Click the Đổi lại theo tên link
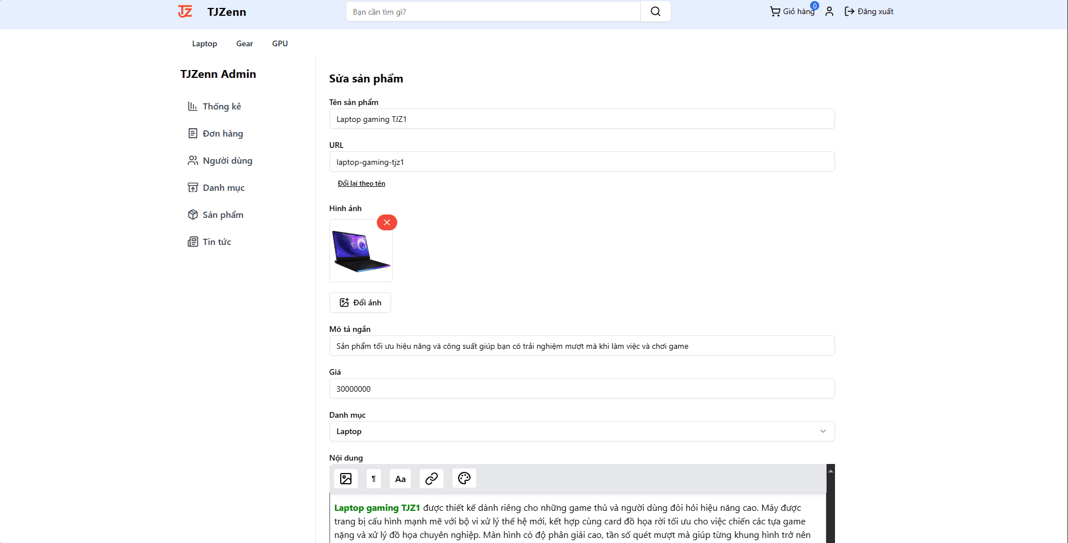 point(361,183)
